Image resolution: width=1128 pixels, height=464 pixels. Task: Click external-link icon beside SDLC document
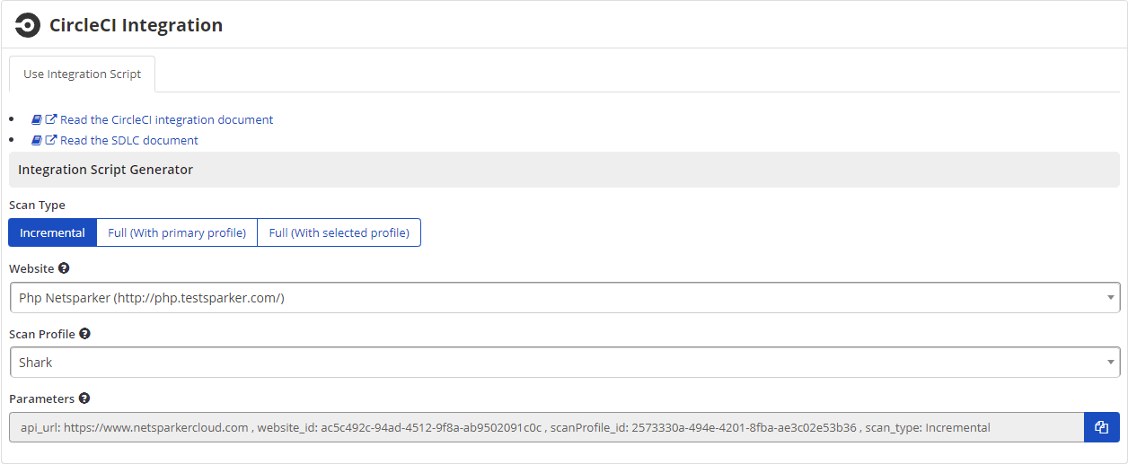pyautogui.click(x=51, y=140)
